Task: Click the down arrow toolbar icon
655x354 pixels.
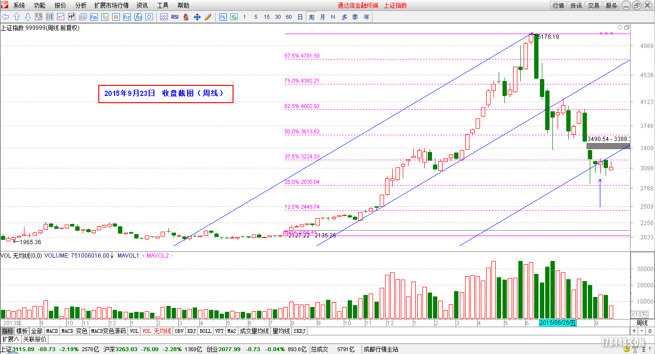Action: 28,17
